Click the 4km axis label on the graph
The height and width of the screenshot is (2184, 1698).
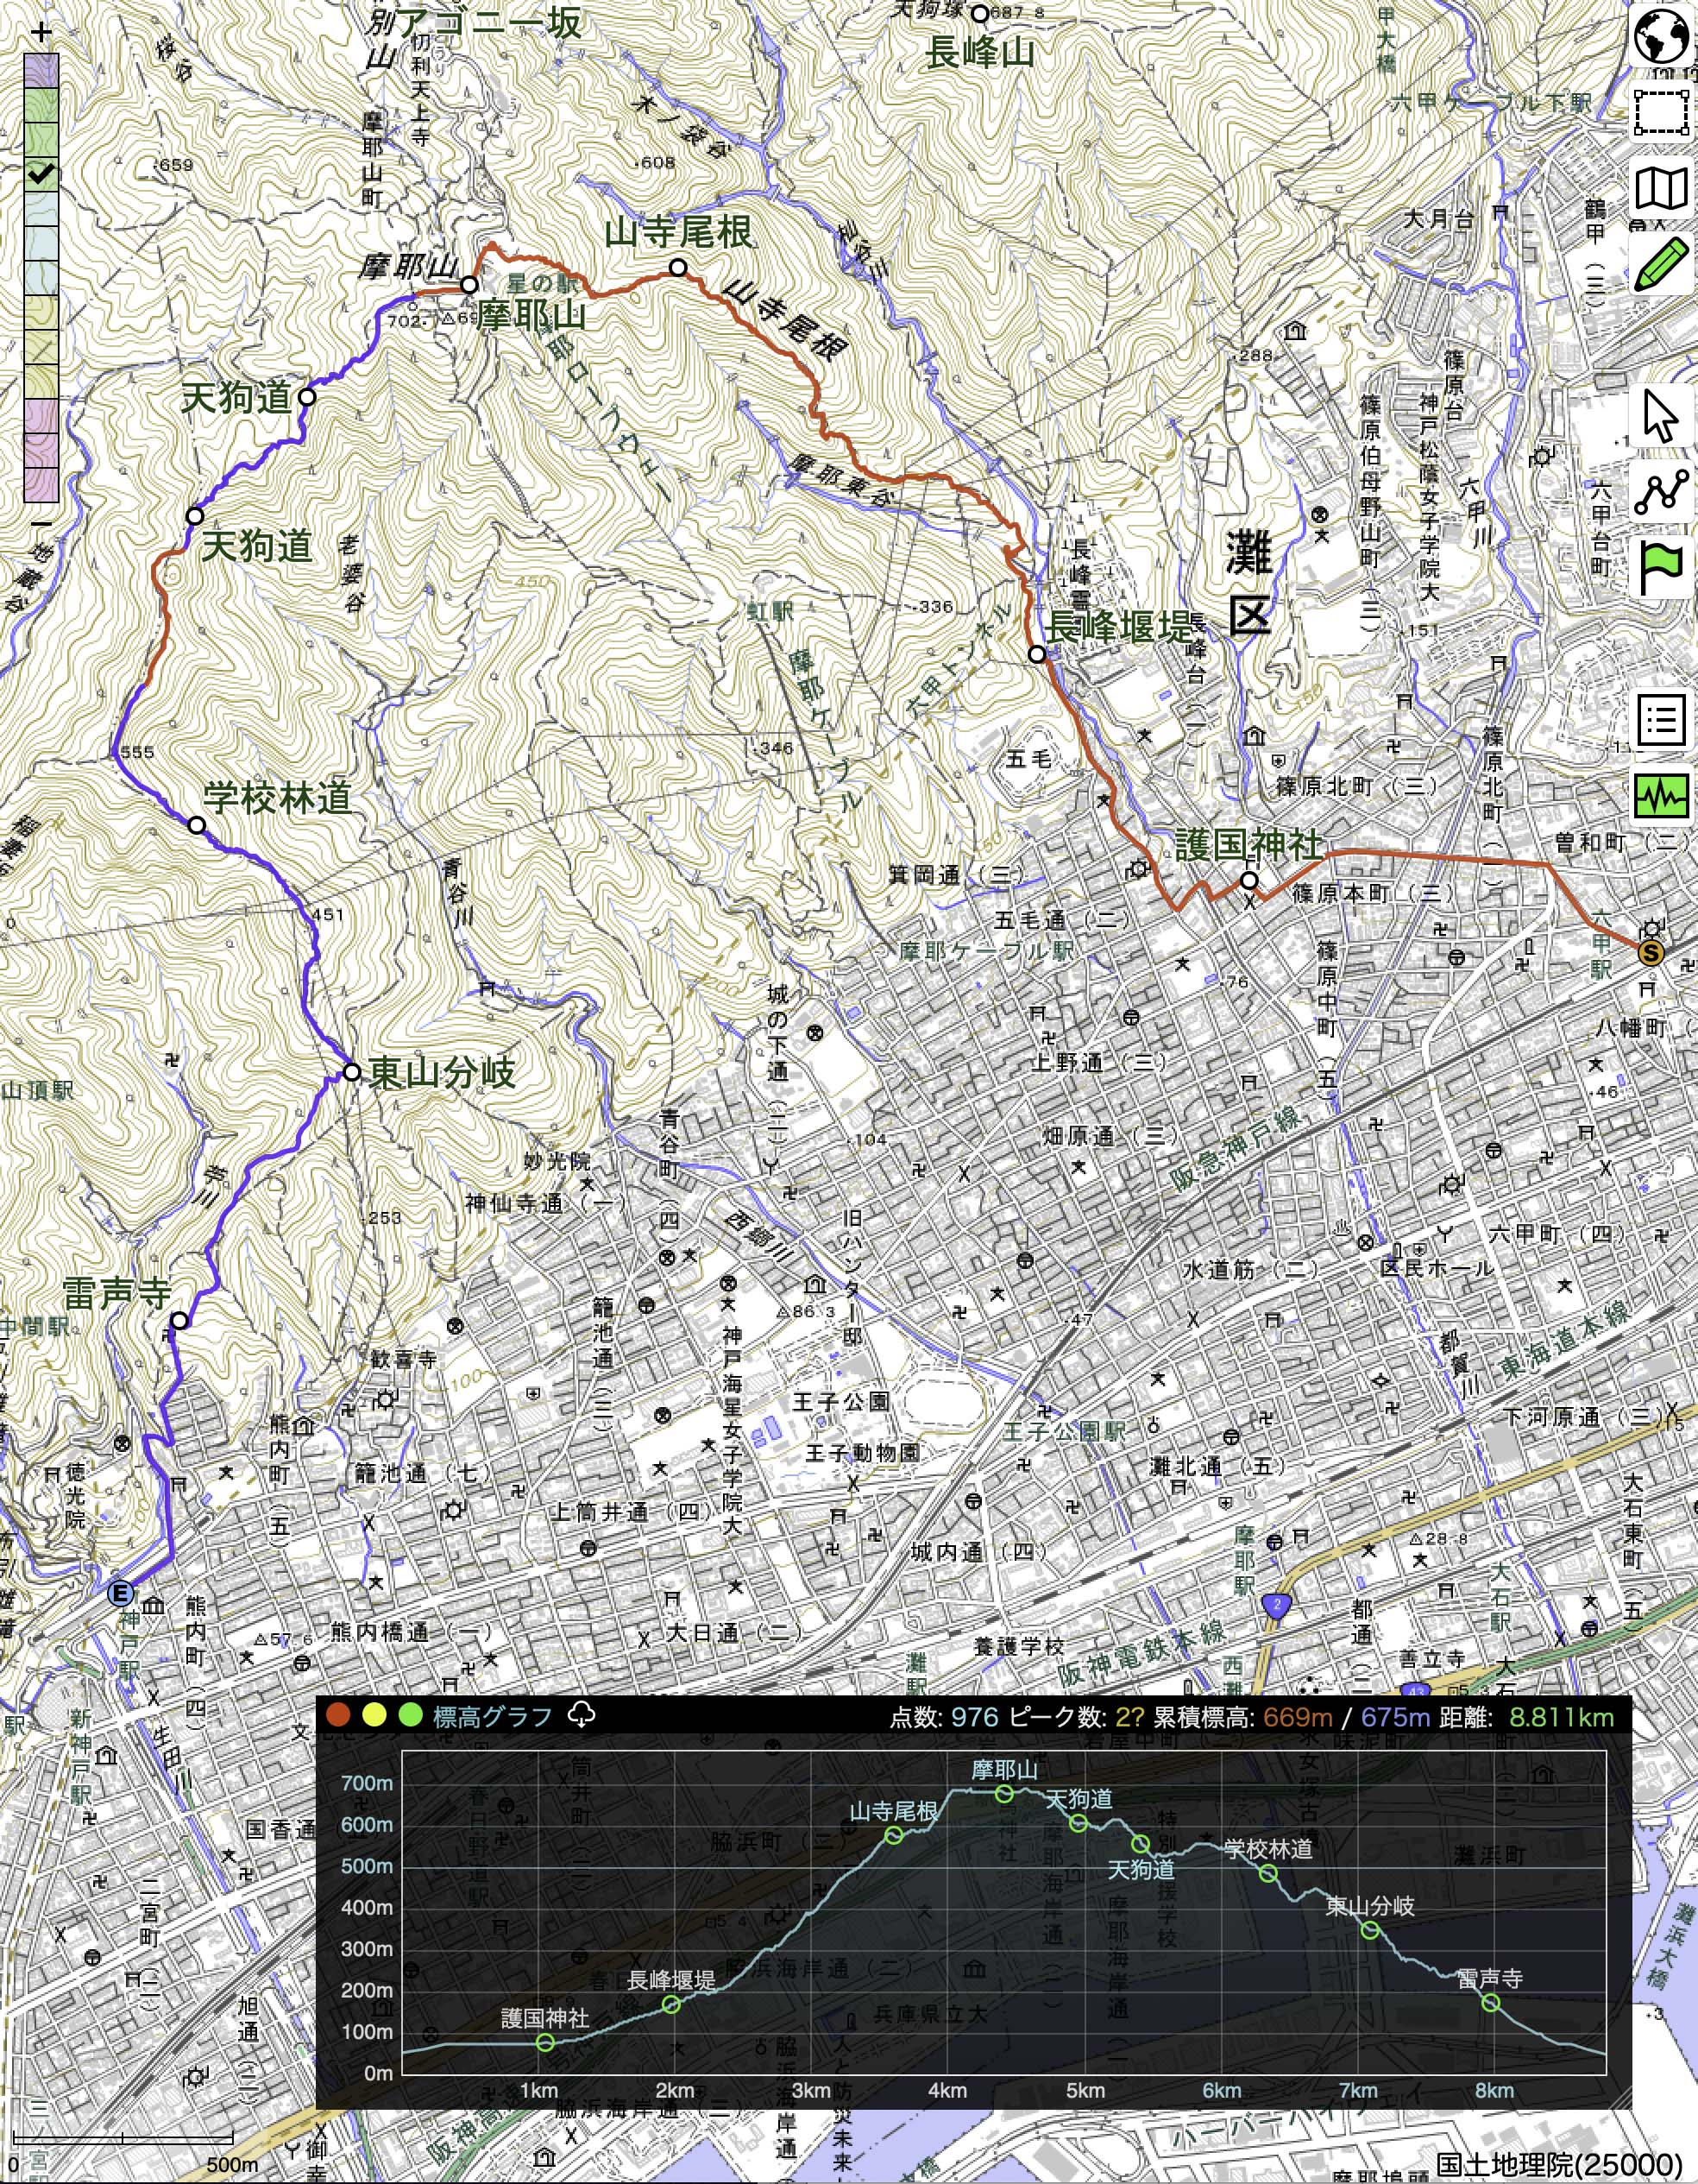[947, 2090]
